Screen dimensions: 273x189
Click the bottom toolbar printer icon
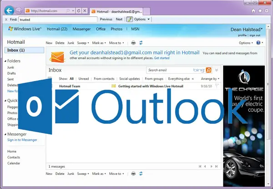pyautogui.click(x=133, y=174)
